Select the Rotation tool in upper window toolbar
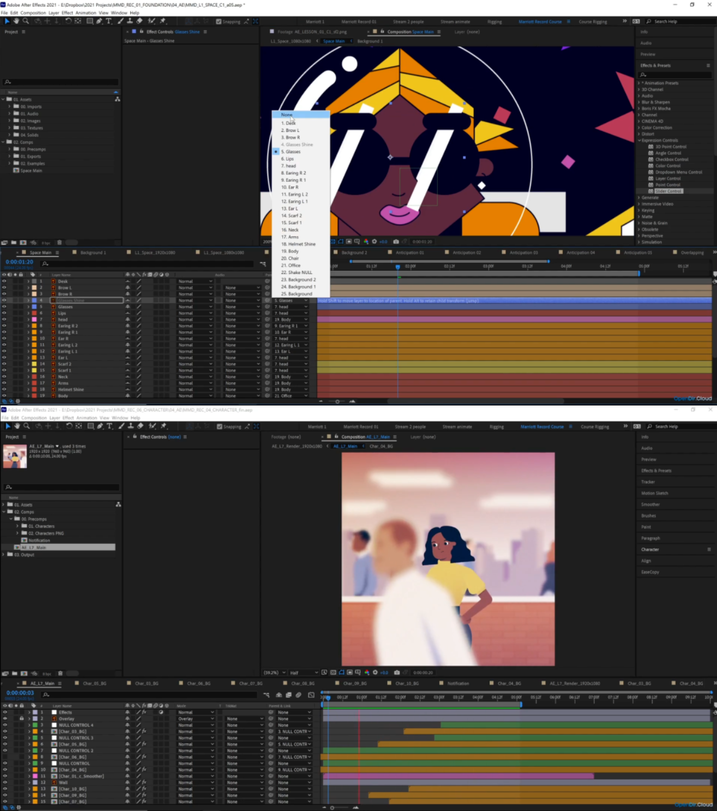 pos(68,21)
